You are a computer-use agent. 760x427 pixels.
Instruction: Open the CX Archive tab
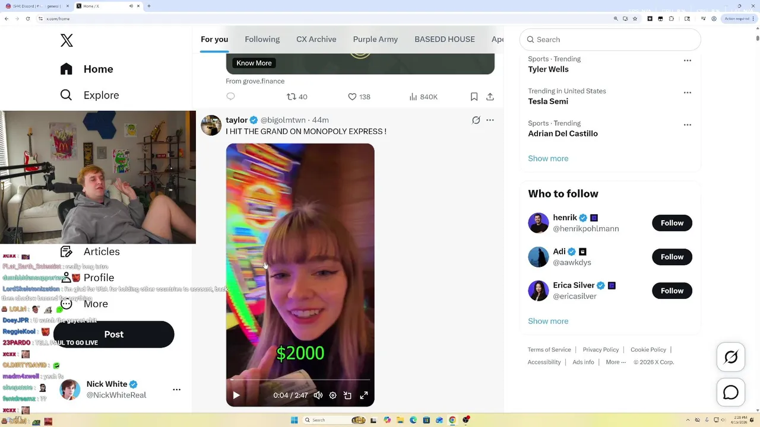coord(316,39)
